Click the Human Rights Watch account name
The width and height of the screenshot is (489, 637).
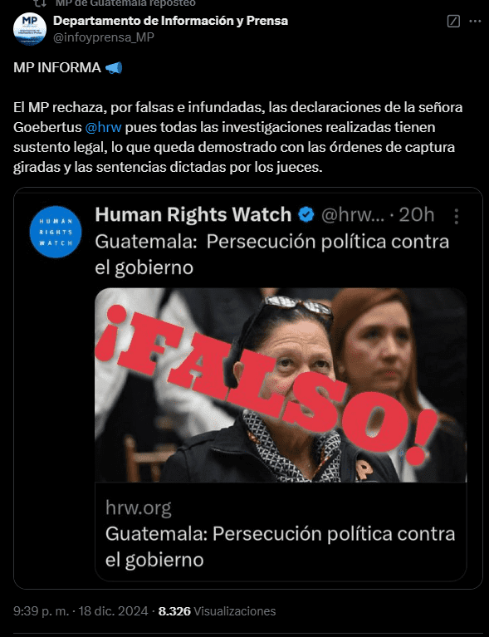pyautogui.click(x=193, y=214)
